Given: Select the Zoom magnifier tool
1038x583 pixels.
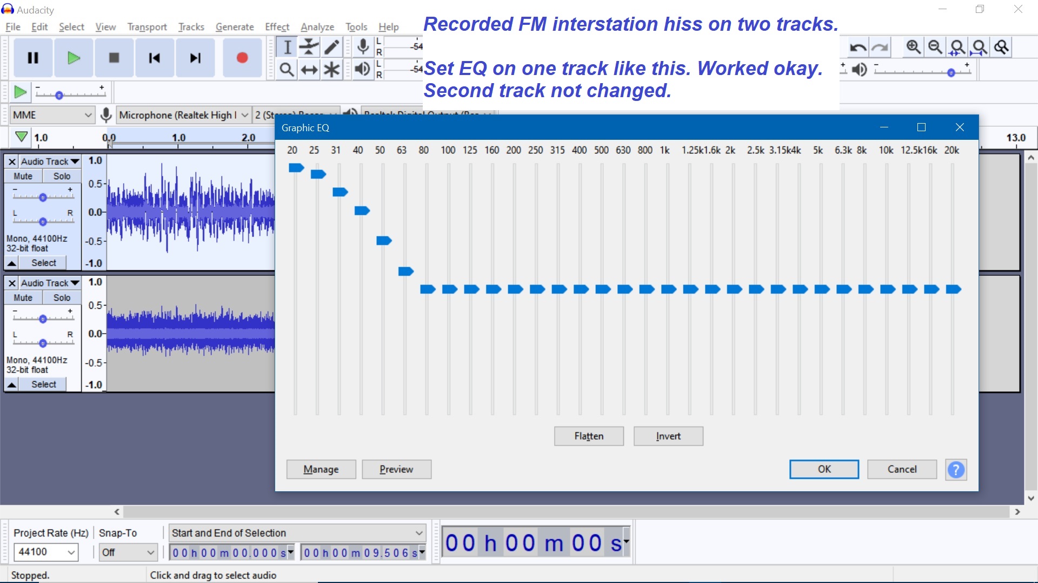Looking at the screenshot, I should click(287, 70).
